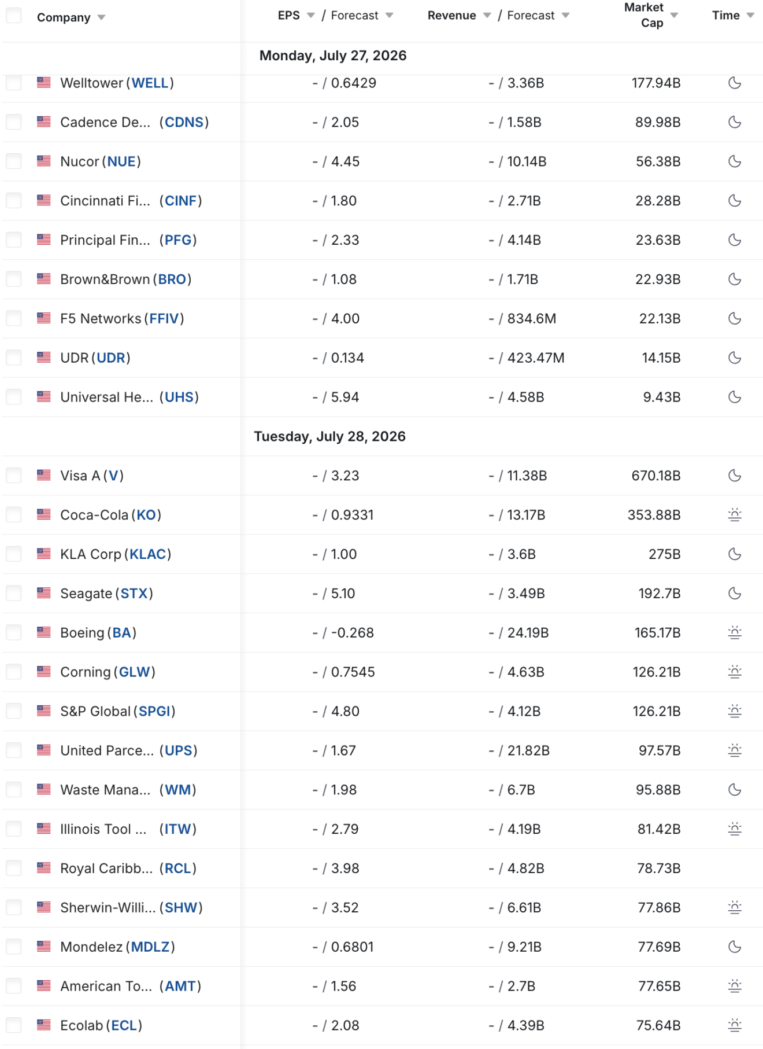Expand the Market Cap sort arrow
The width and height of the screenshot is (763, 1049).
pos(674,15)
